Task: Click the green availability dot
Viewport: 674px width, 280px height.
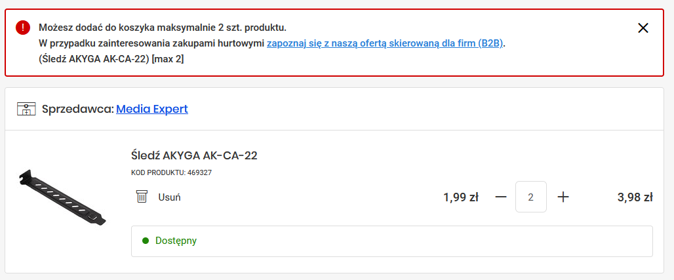Action: pyautogui.click(x=146, y=241)
